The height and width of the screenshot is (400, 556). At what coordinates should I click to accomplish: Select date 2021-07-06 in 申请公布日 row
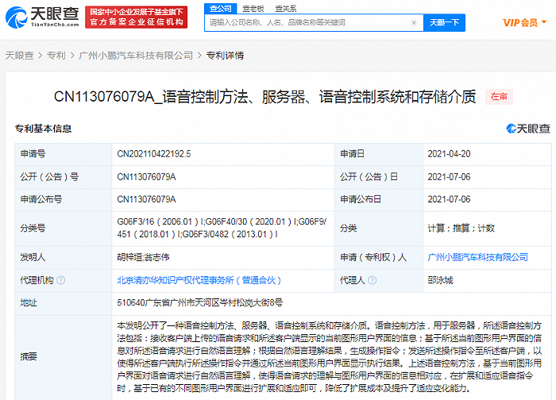pyautogui.click(x=449, y=199)
